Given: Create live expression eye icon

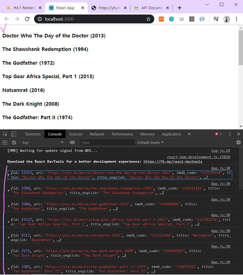Looking at the screenshot, I should (x=72, y=142).
